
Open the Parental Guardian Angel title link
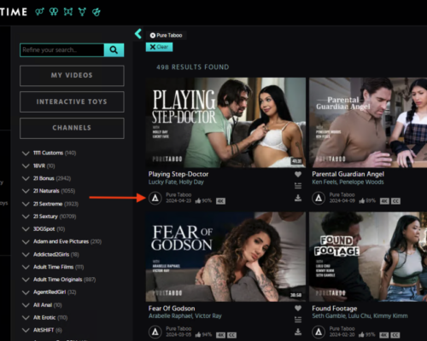click(x=348, y=174)
